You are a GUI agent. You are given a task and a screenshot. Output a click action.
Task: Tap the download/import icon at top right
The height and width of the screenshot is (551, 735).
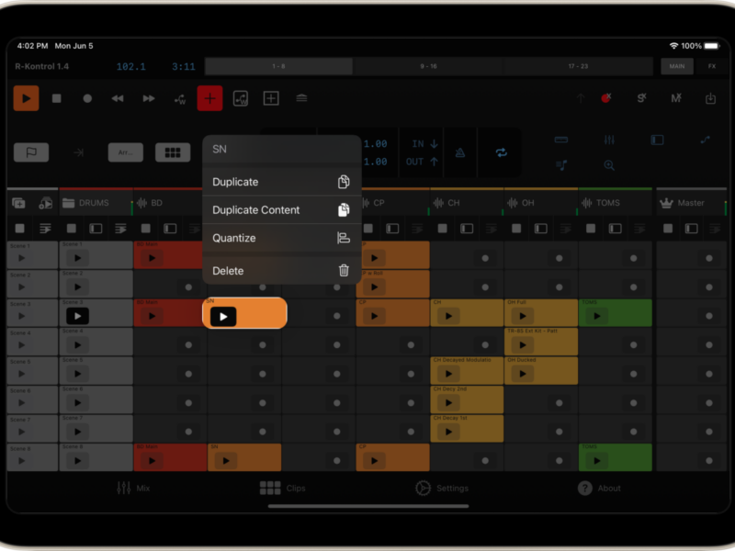710,98
